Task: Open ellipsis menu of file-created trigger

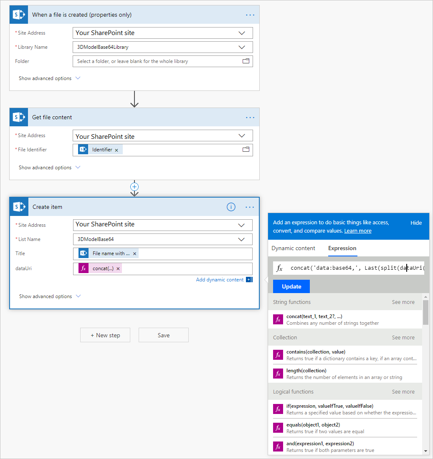Action: coord(250,15)
